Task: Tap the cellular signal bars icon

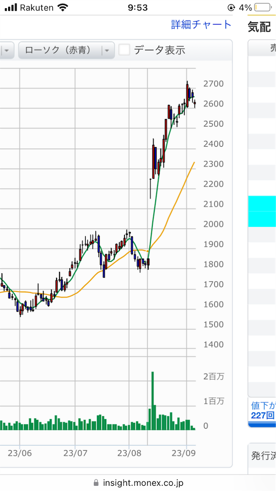Action: (x=11, y=8)
